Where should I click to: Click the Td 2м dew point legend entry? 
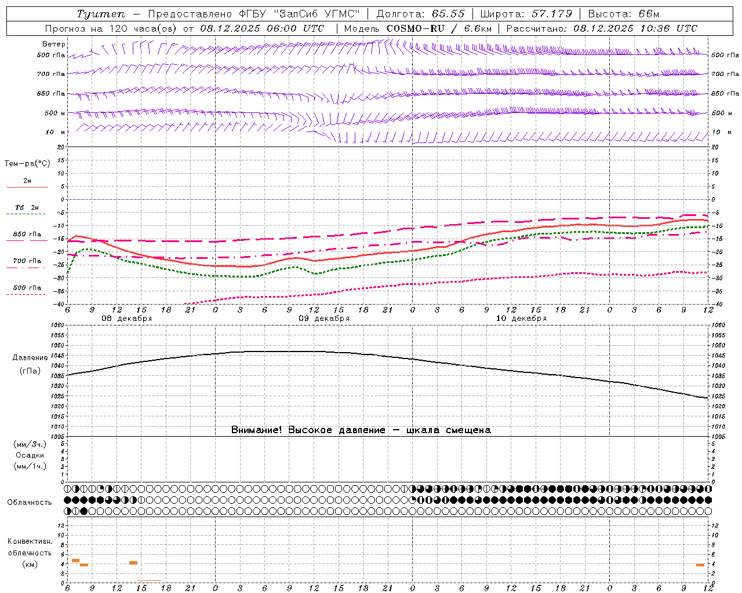(27, 207)
